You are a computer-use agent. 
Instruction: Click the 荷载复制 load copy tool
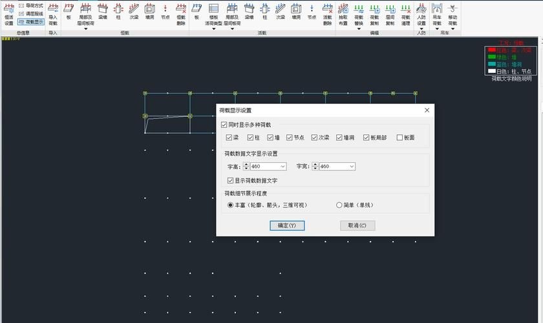pyautogui.click(x=374, y=15)
